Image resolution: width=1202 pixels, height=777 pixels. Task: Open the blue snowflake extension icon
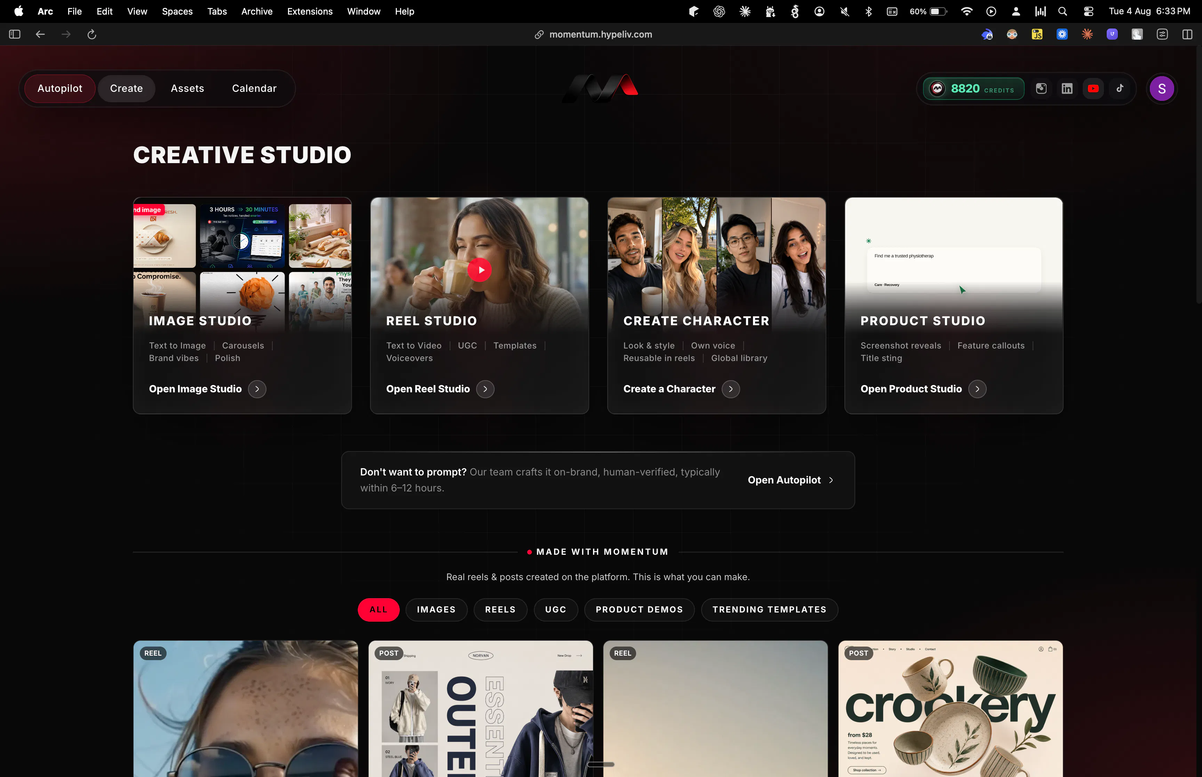pos(1062,34)
